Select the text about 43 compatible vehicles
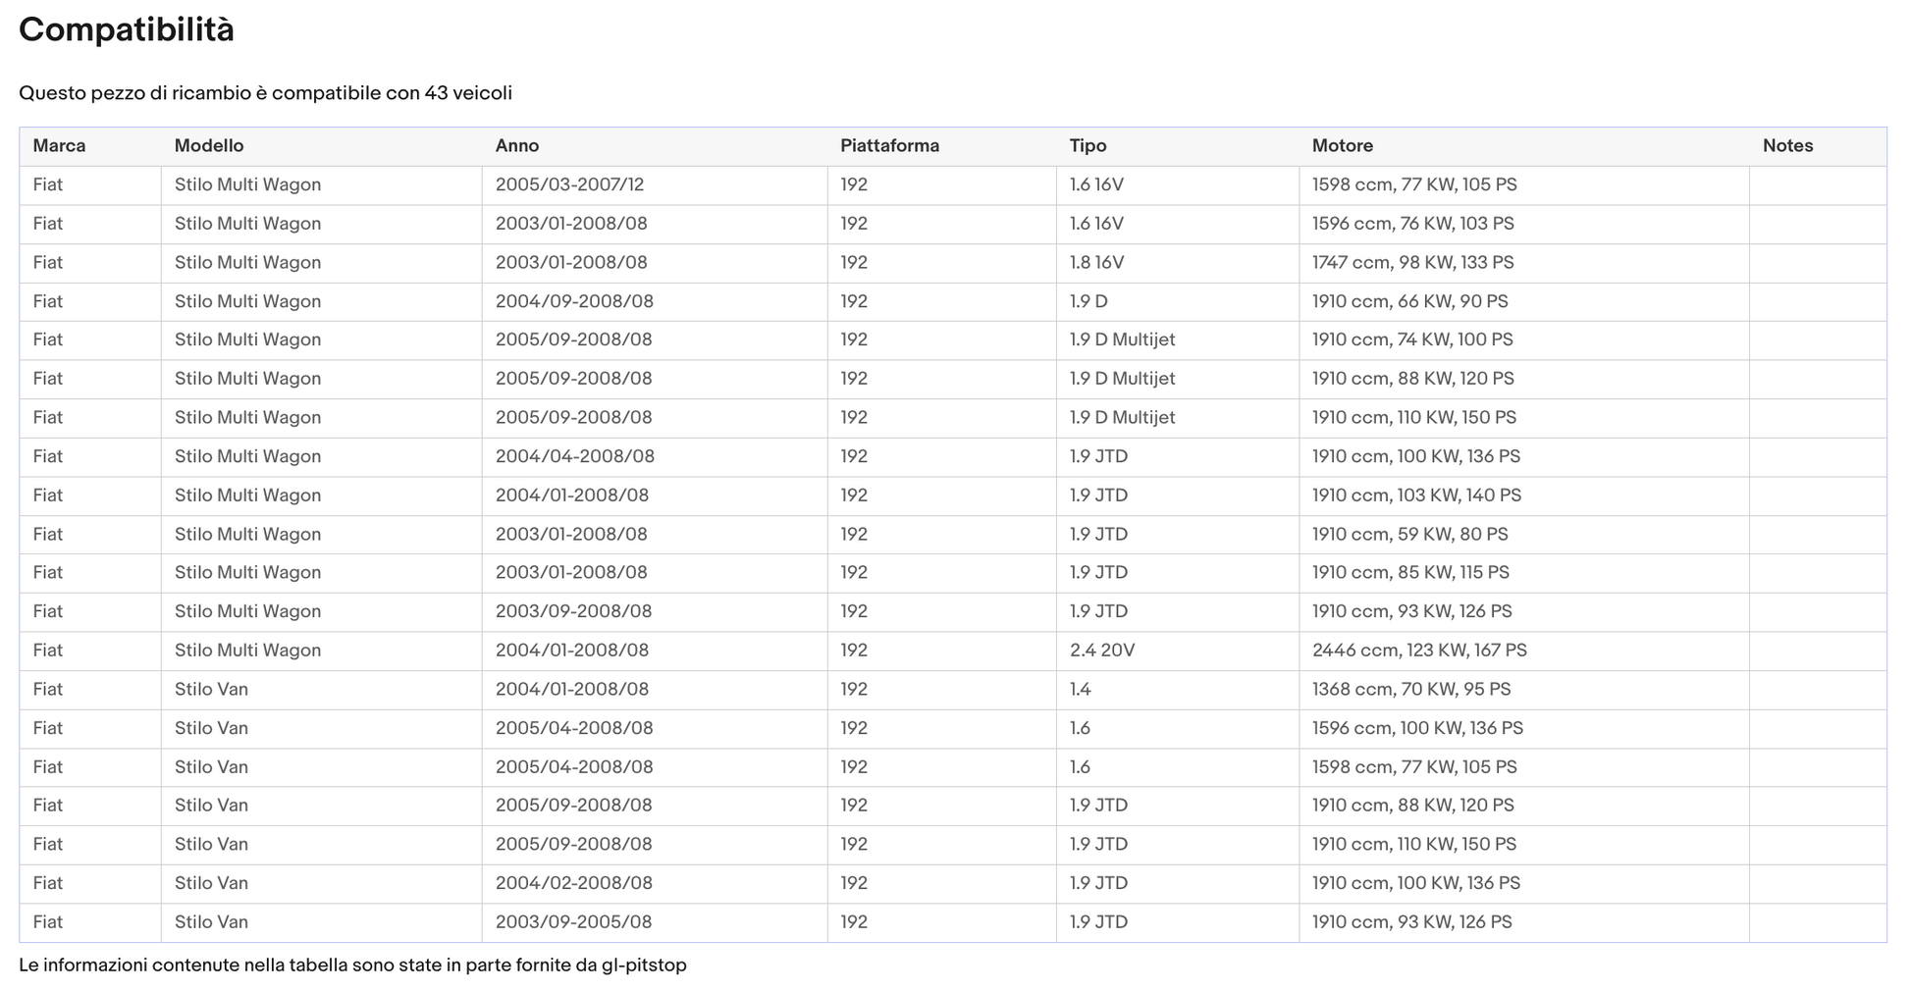This screenshot has height=991, width=1910. pyautogui.click(x=265, y=93)
